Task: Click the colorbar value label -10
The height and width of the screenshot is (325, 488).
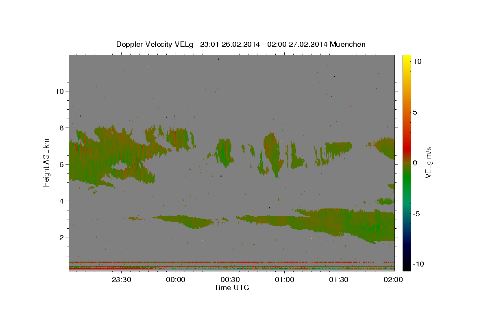Action: [418, 264]
